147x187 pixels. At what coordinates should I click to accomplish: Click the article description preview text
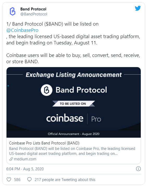point(72,151)
